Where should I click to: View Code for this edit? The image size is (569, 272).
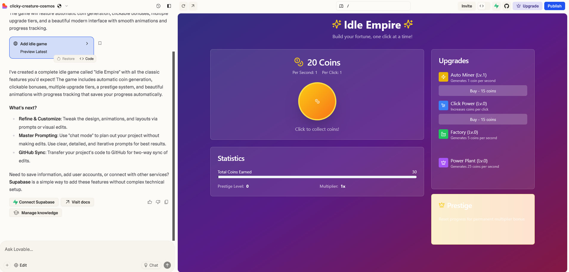pyautogui.click(x=87, y=59)
